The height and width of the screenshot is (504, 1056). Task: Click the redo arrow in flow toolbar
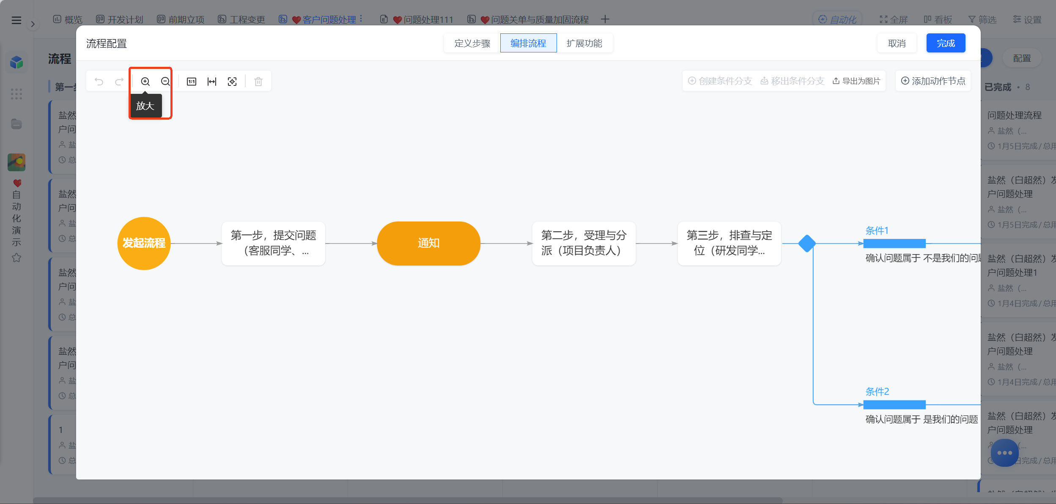tap(119, 82)
